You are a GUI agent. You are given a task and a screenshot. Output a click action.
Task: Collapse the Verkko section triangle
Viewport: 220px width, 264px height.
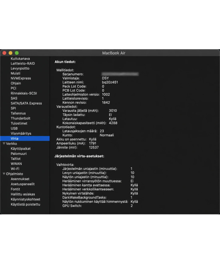point(4,144)
